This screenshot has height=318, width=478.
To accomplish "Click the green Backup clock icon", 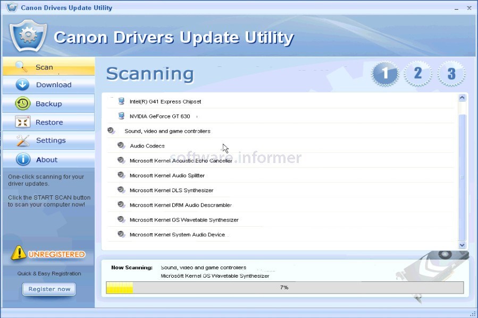I will [22, 104].
